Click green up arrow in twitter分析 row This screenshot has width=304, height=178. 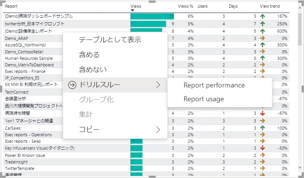click(262, 24)
